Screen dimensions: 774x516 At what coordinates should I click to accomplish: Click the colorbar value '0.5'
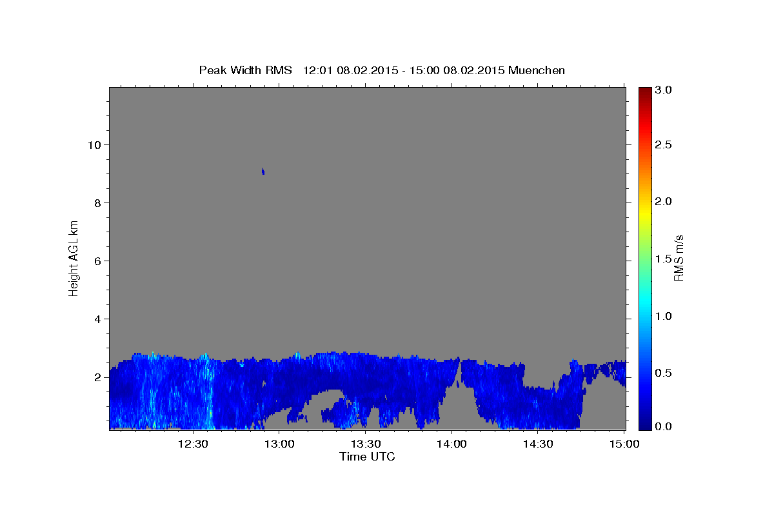pos(664,373)
